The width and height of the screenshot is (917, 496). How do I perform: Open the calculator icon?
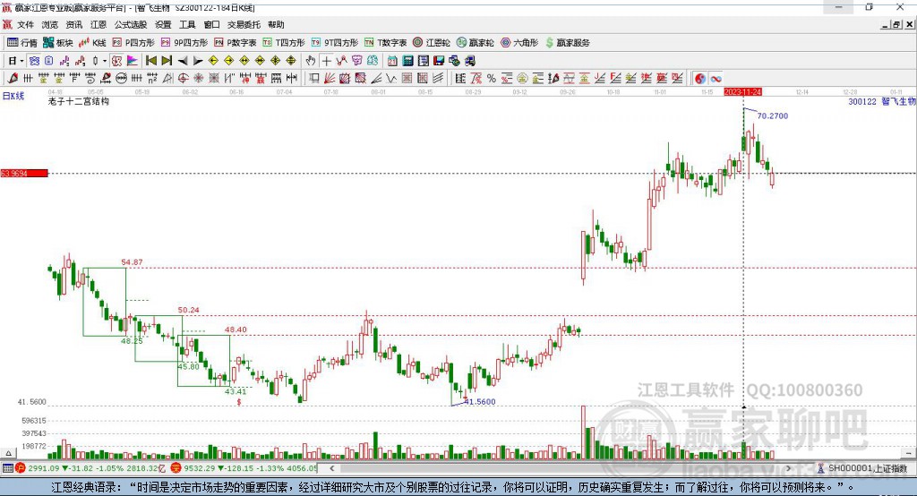click(408, 60)
